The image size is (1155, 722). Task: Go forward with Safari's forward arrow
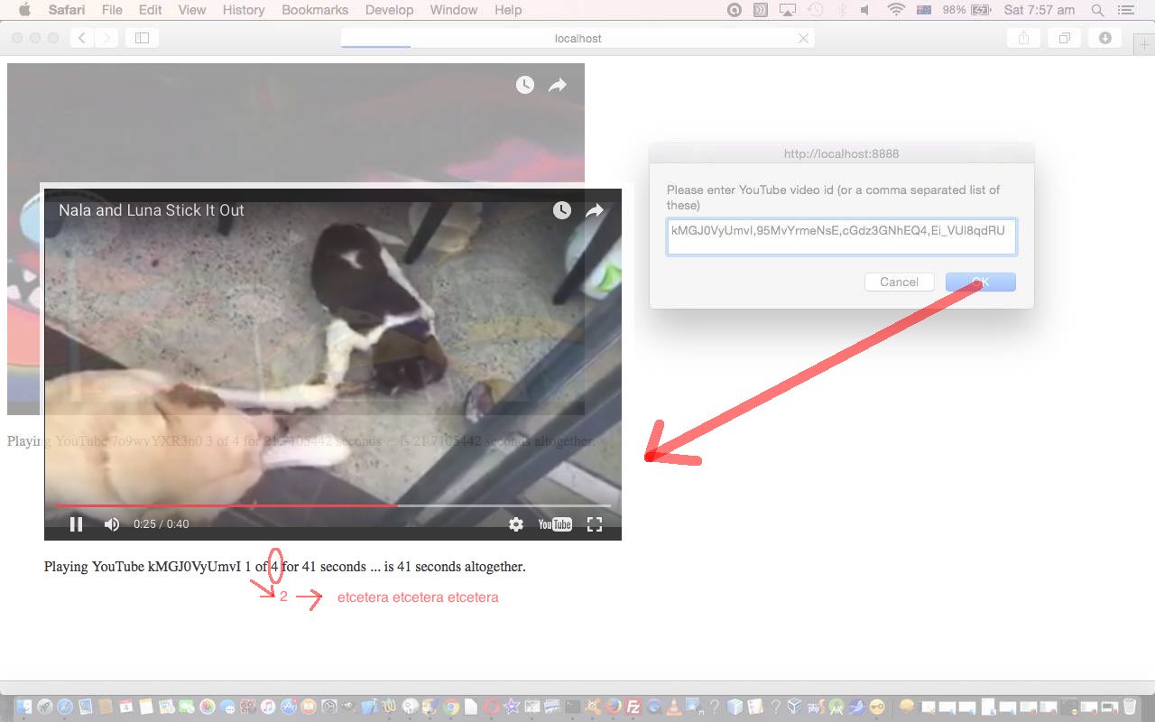[x=106, y=38]
